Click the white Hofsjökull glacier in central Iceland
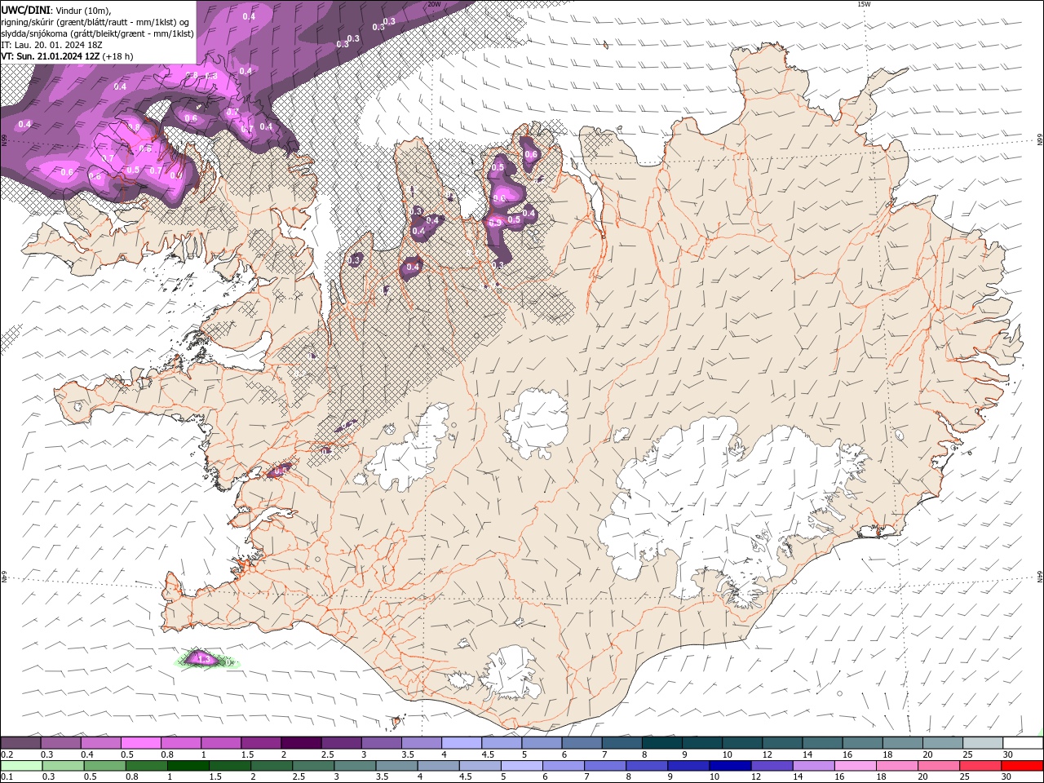Screen dimensions: 1044x783 pyautogui.click(x=535, y=423)
